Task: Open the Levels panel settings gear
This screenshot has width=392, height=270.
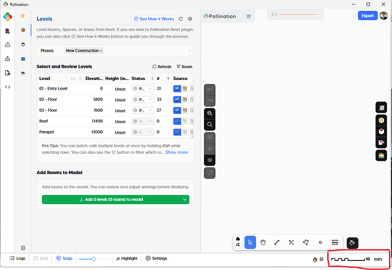Action: coord(190,19)
